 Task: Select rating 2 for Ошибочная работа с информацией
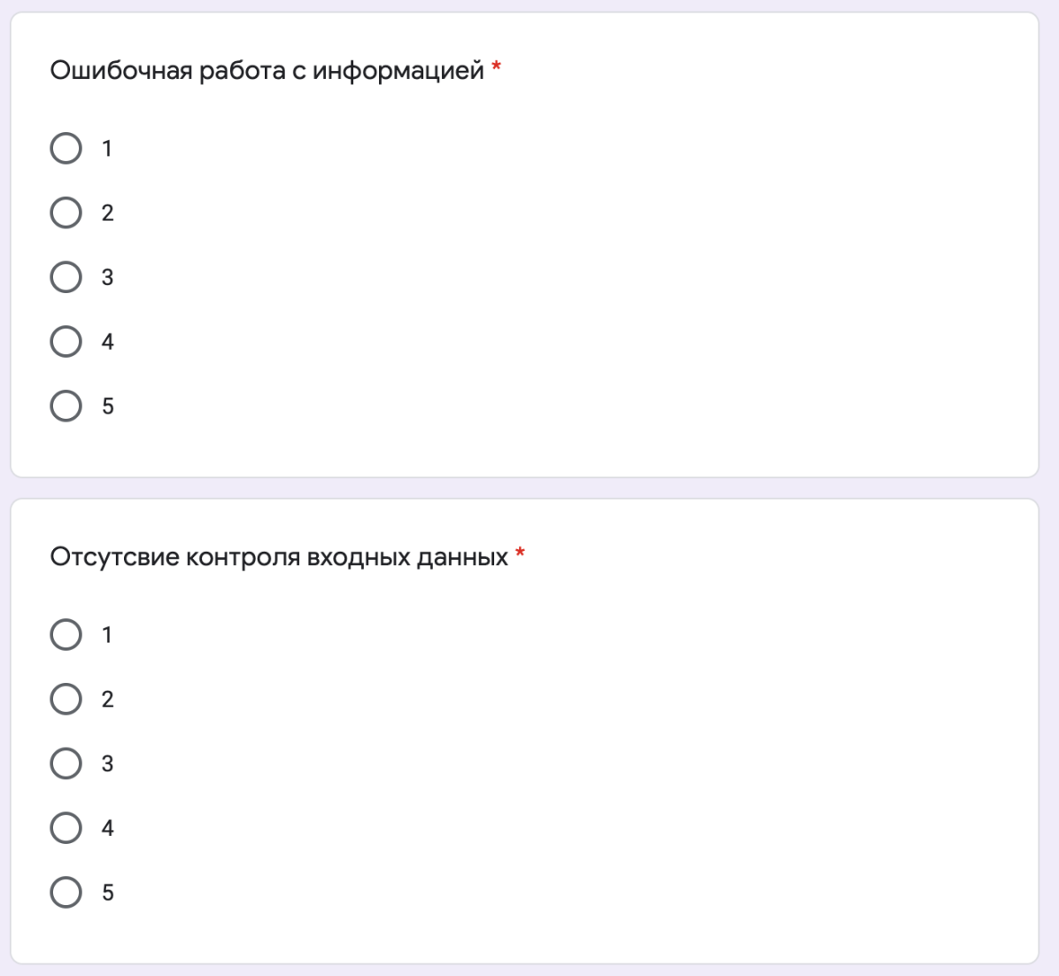coord(66,213)
